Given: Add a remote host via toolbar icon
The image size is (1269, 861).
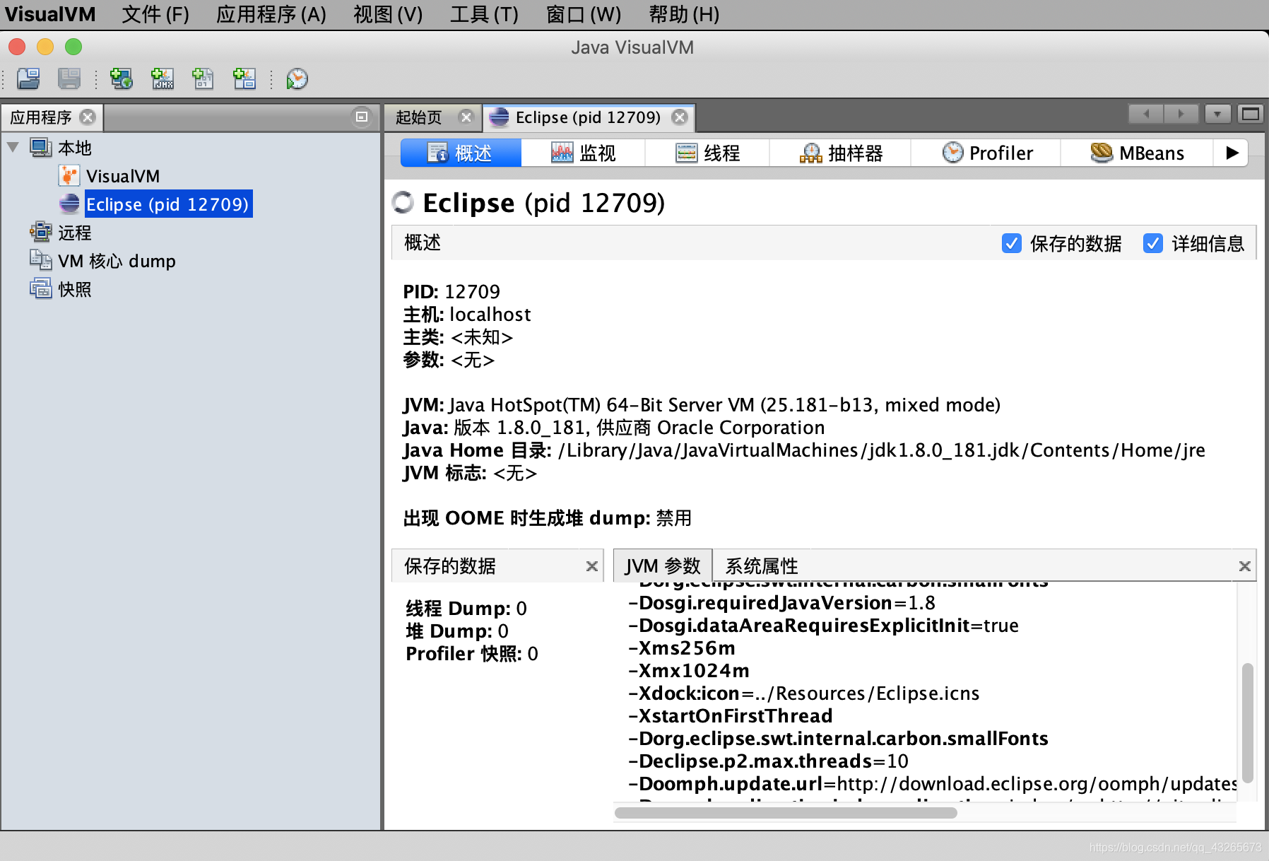Looking at the screenshot, I should point(122,78).
